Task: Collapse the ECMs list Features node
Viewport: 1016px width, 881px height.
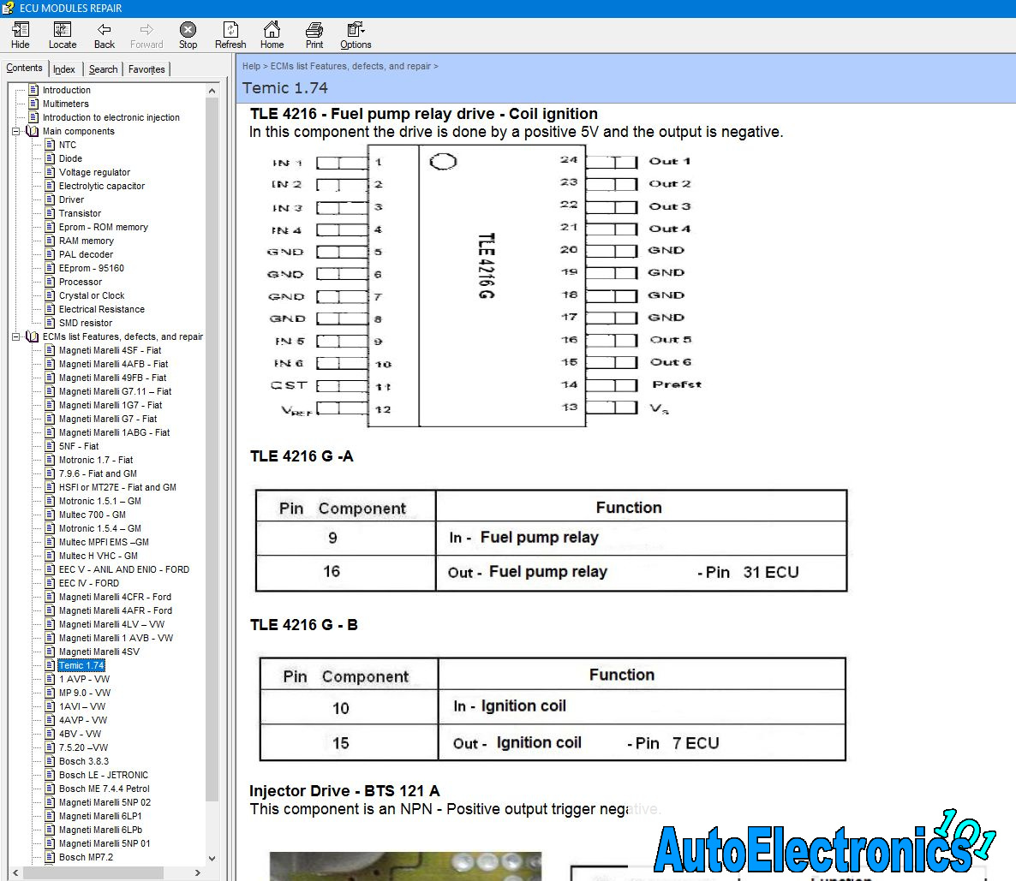Action: 16,336
